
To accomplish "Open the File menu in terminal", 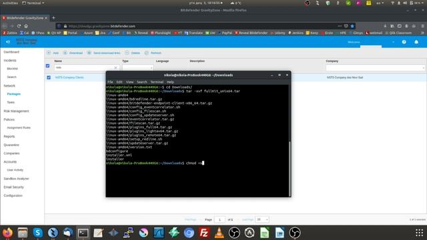I will (x=110, y=82).
